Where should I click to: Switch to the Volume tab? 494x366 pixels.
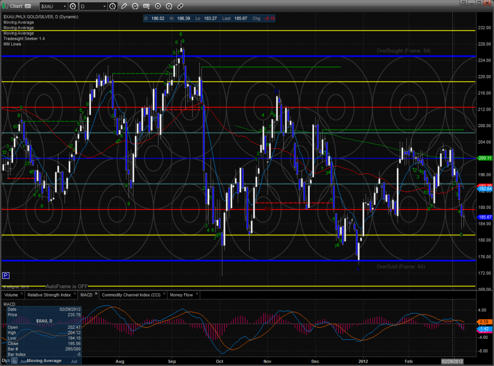(11, 295)
